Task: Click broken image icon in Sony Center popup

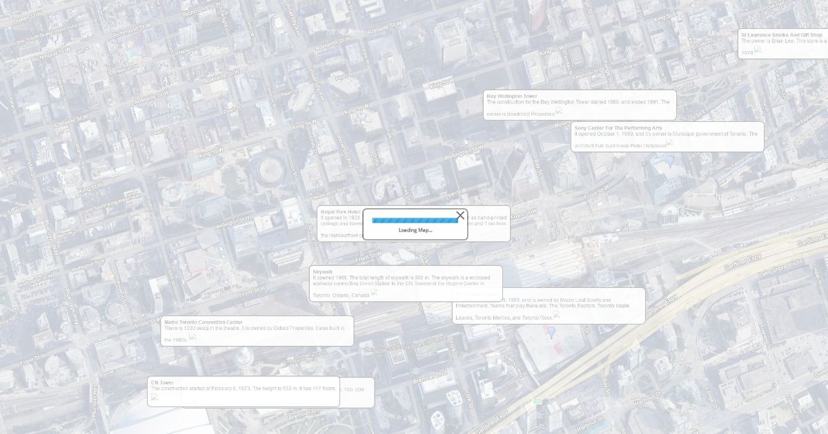Action: 669,143
